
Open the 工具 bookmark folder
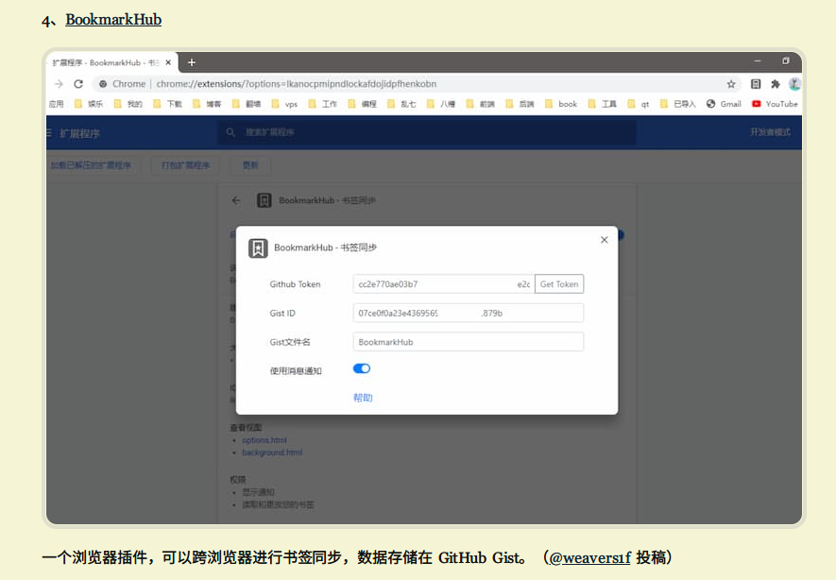(x=603, y=104)
